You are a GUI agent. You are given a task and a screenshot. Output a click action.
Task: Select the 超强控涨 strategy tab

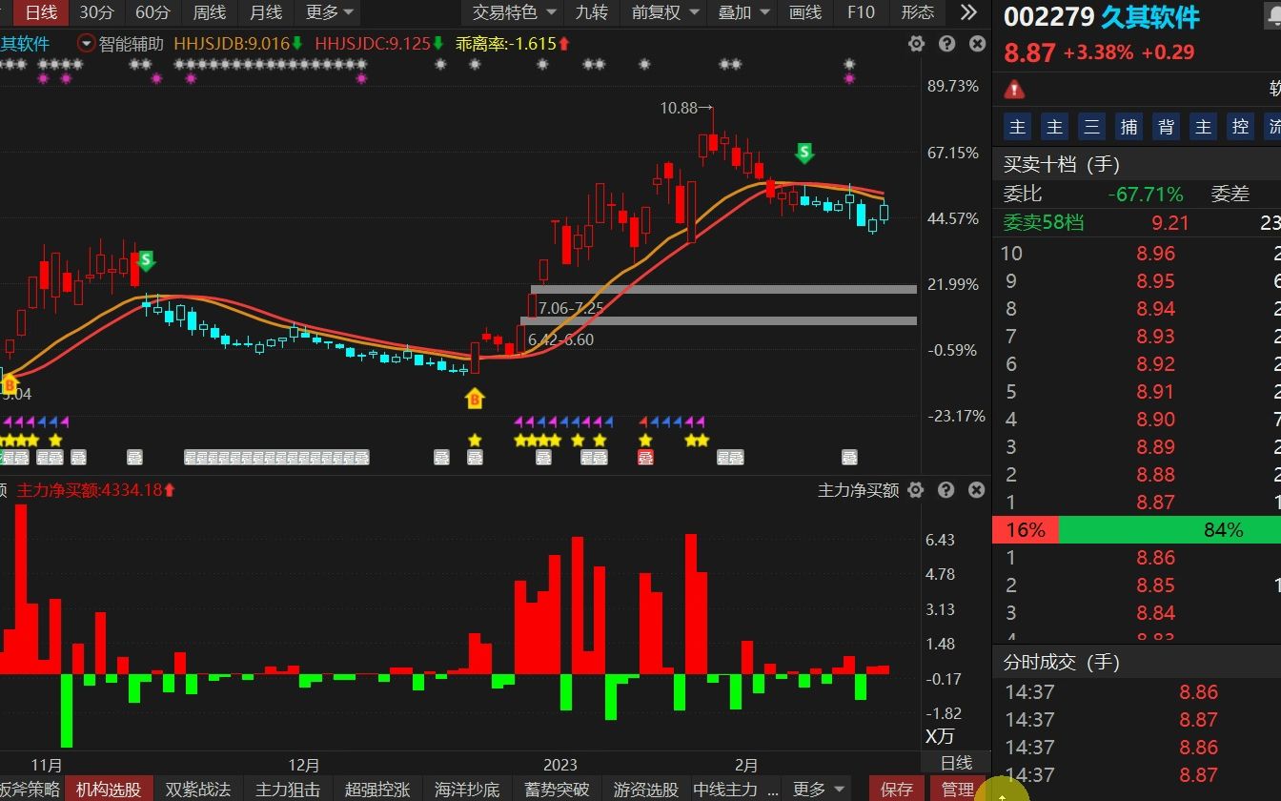click(x=377, y=790)
